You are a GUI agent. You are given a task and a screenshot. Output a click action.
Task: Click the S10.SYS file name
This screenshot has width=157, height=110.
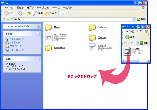tap(102, 45)
